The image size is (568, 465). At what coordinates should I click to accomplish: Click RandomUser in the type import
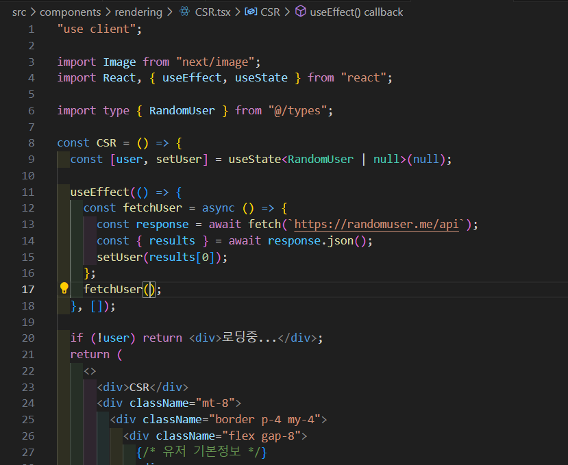(x=182, y=110)
